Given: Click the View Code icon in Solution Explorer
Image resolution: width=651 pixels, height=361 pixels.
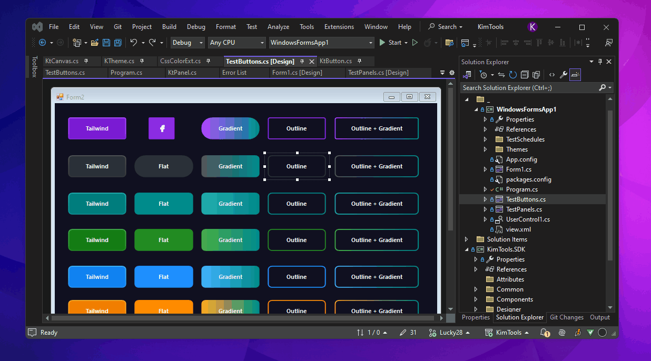Looking at the screenshot, I should 551,75.
